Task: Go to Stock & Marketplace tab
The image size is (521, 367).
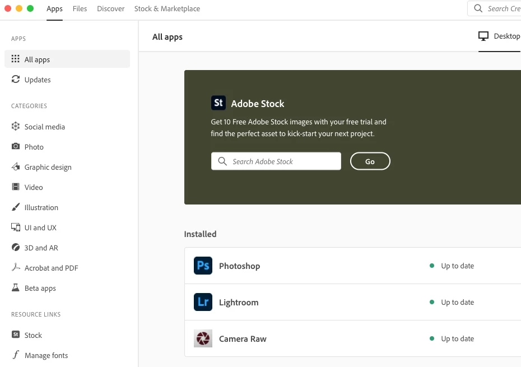Action: 167,8
